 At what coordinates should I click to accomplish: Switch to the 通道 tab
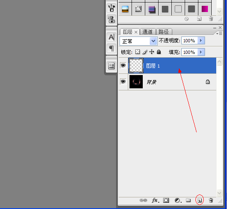[x=148, y=32]
